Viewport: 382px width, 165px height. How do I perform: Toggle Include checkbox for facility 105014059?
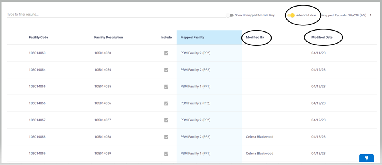point(166,154)
